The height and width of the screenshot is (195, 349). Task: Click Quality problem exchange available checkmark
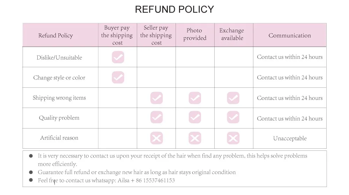point(233,118)
